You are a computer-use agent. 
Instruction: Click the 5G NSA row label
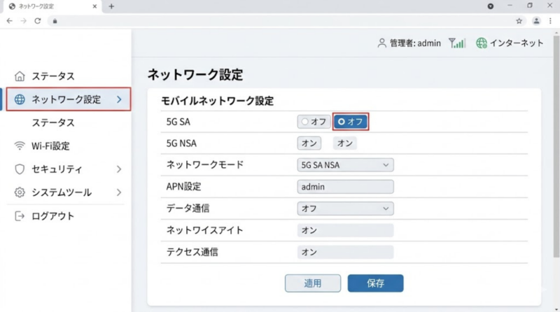tap(181, 143)
